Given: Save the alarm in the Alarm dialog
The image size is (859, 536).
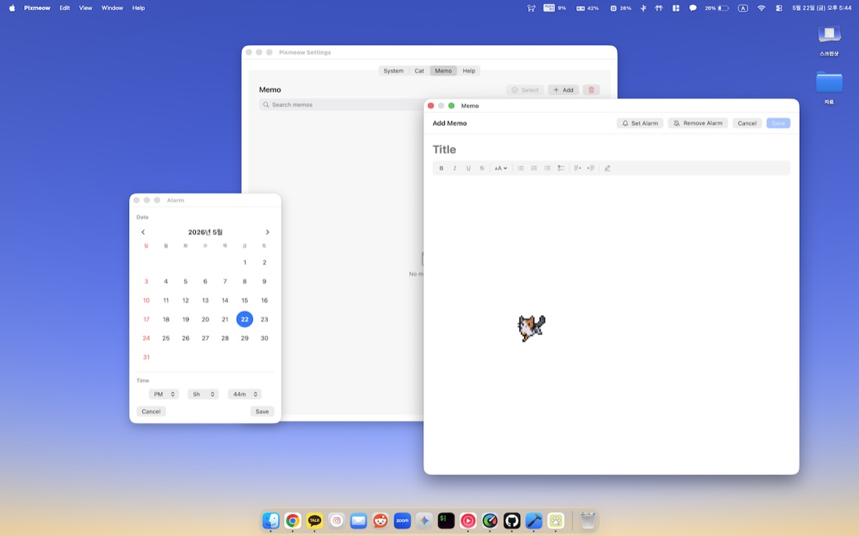Looking at the screenshot, I should pyautogui.click(x=262, y=411).
